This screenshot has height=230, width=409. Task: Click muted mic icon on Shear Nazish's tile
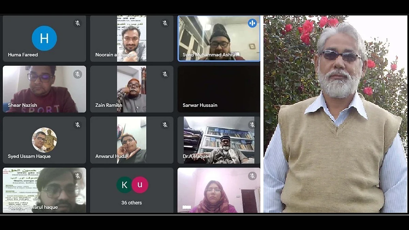[x=78, y=74]
